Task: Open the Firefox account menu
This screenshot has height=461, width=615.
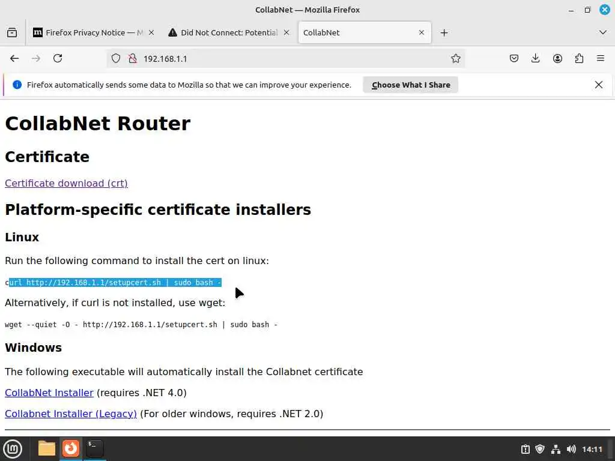Action: 557,58
